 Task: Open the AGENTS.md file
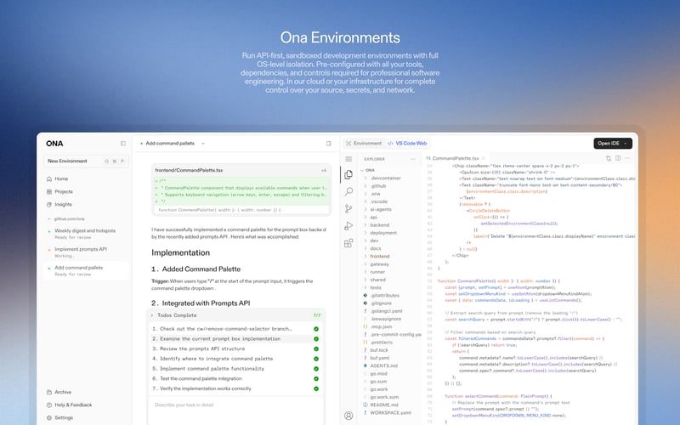(383, 365)
